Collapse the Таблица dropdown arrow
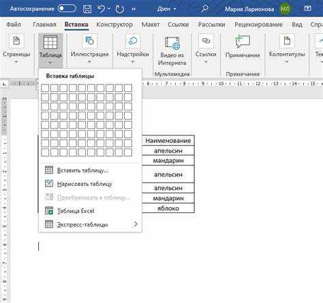The width and height of the screenshot is (323, 303). (x=50, y=63)
